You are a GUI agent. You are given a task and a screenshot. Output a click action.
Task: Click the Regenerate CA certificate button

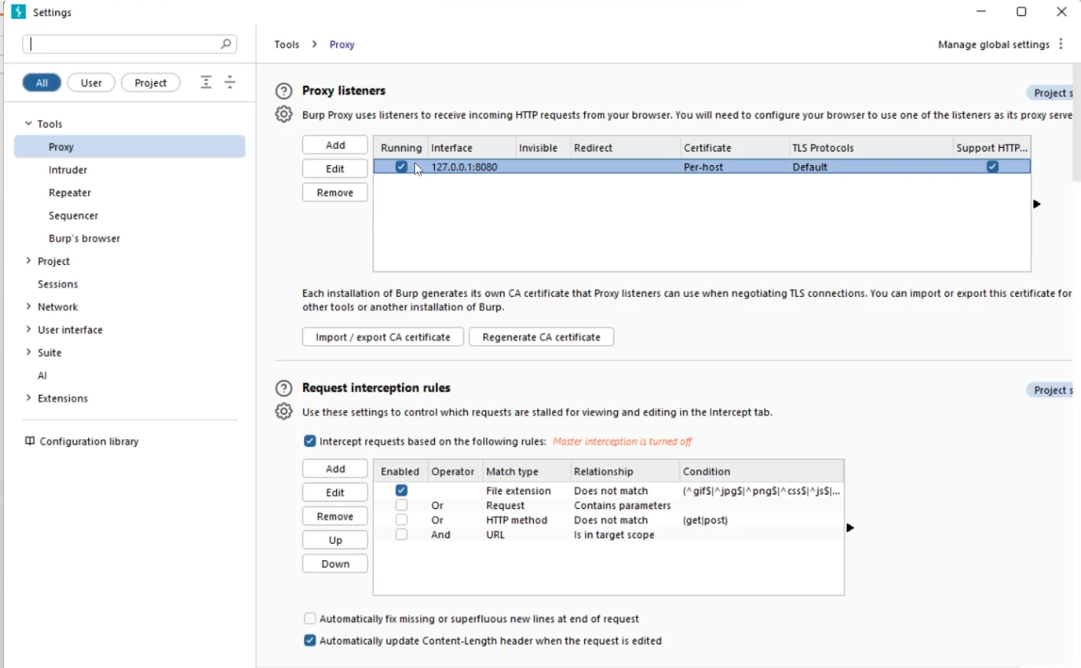point(541,337)
